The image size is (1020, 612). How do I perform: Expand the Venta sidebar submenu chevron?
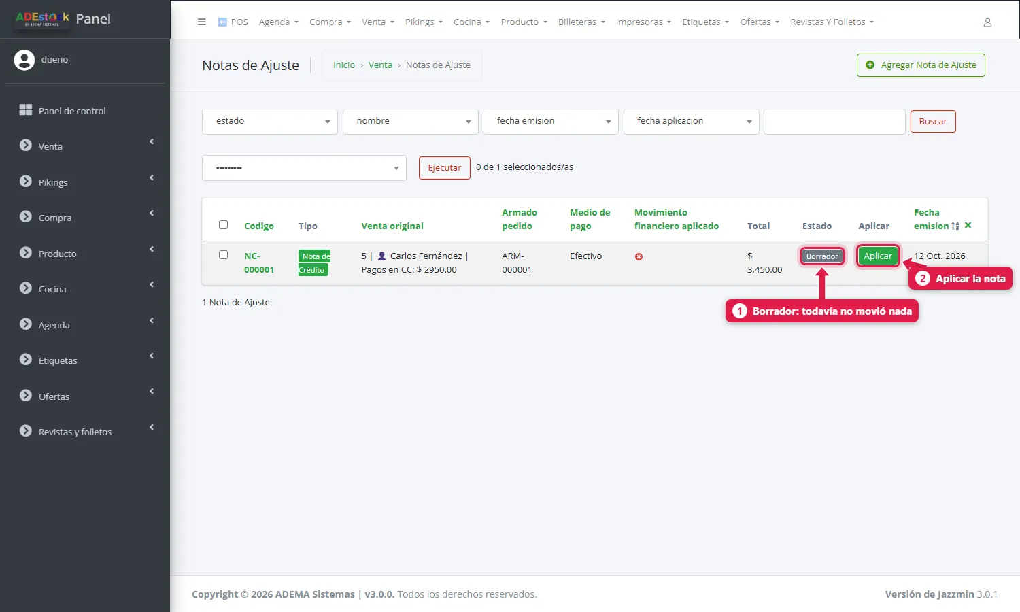pos(152,142)
